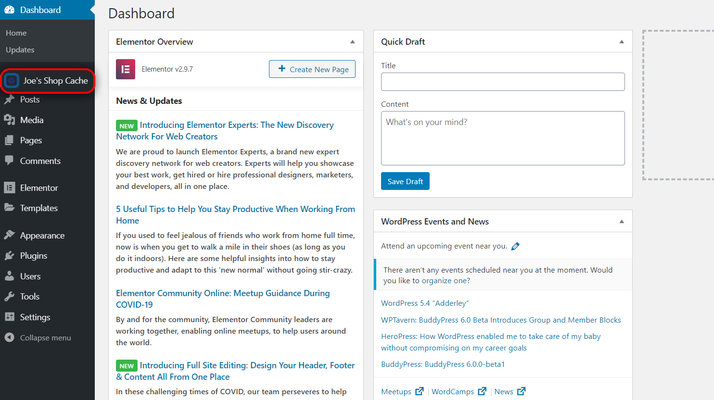Click the Meetups link

pyautogui.click(x=396, y=391)
